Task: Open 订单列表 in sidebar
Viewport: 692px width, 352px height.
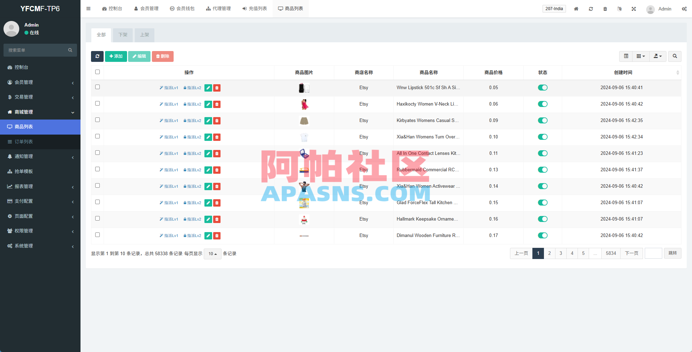Action: point(40,142)
